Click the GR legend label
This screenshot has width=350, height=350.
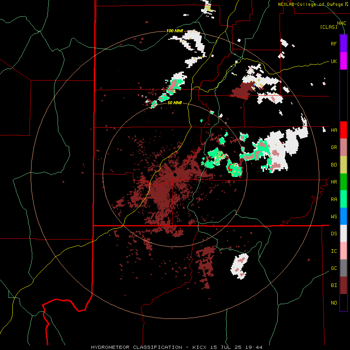click(334, 147)
